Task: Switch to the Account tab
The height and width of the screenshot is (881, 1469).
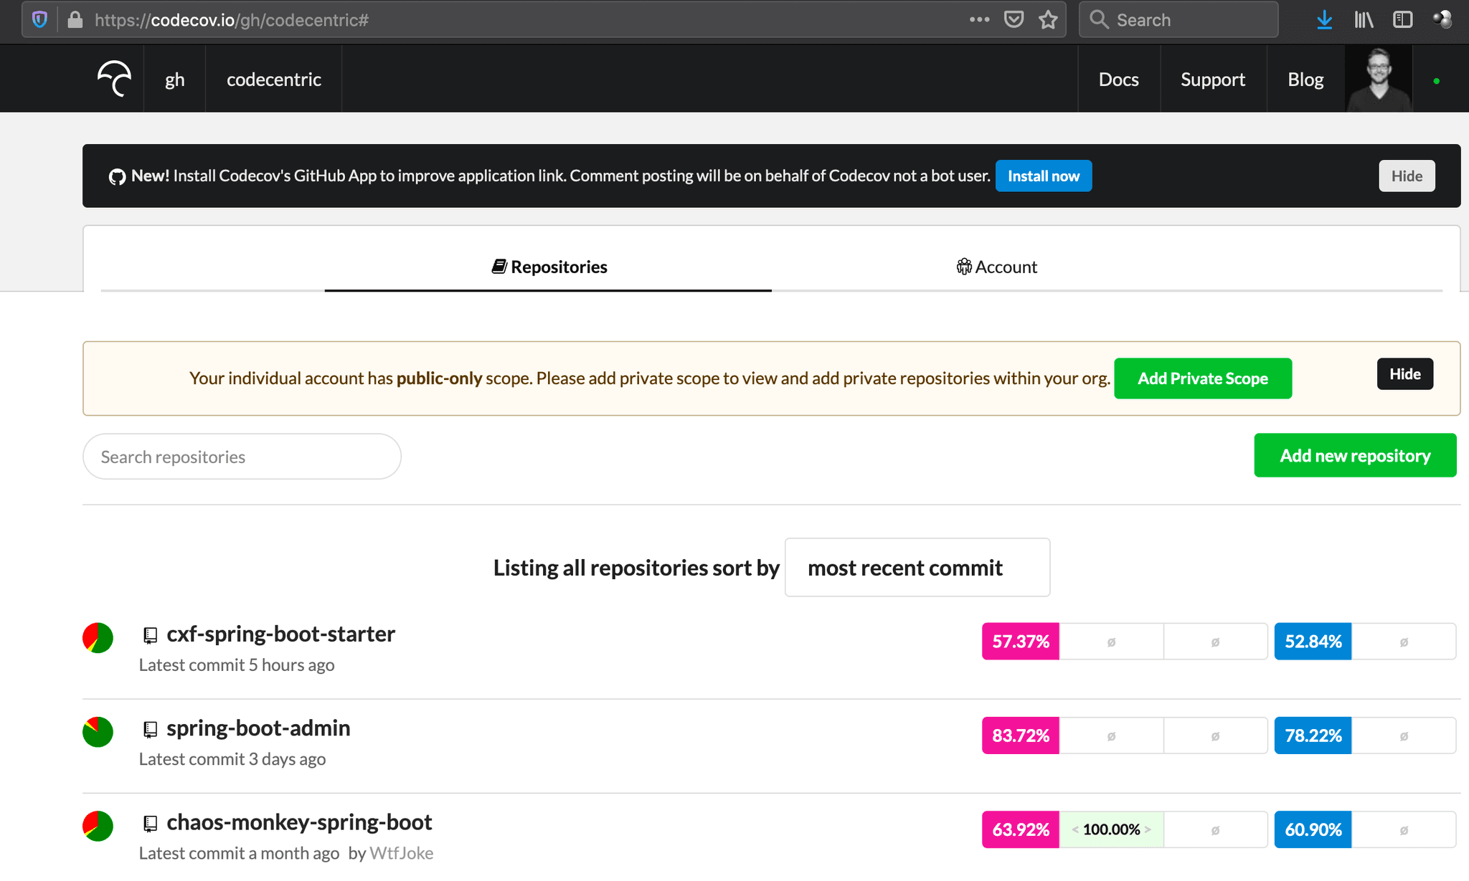Action: 996,267
